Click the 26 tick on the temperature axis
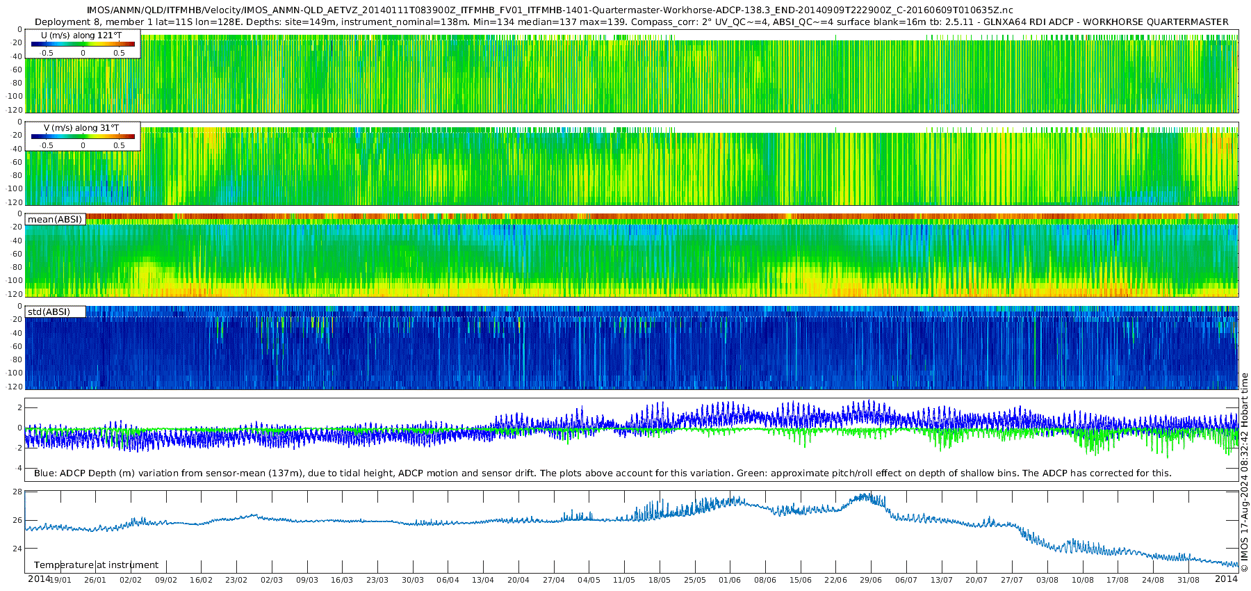 coord(17,520)
